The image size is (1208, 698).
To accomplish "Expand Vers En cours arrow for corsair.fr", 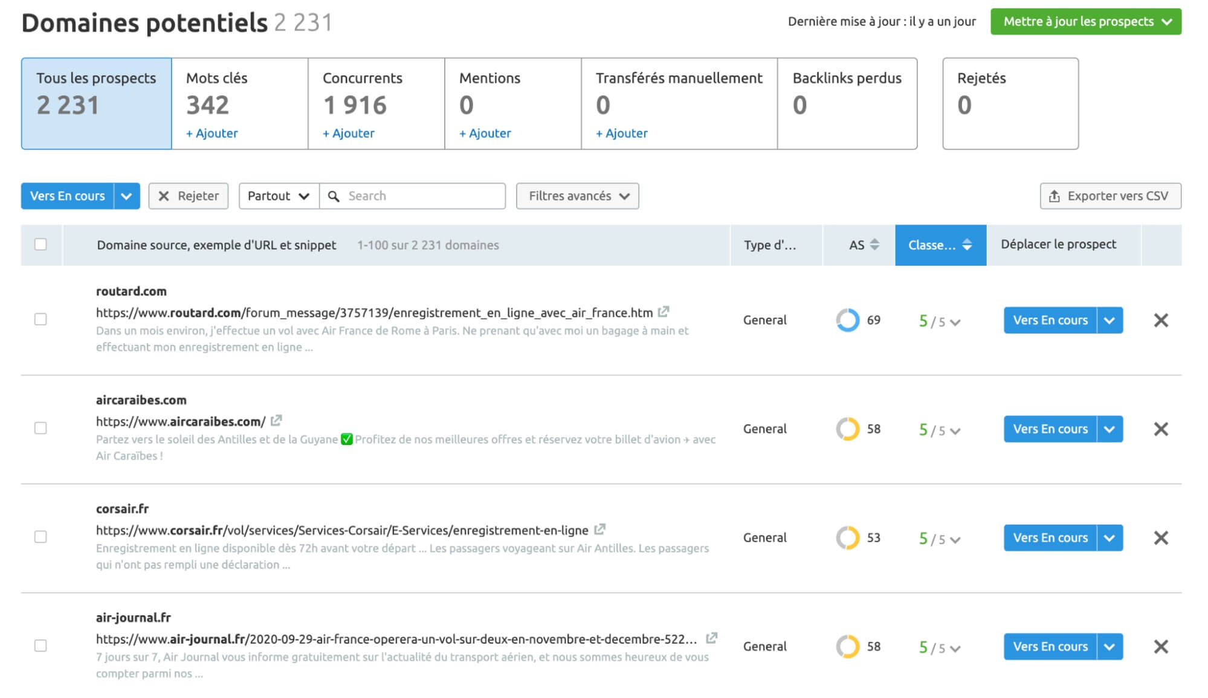I will (1109, 537).
